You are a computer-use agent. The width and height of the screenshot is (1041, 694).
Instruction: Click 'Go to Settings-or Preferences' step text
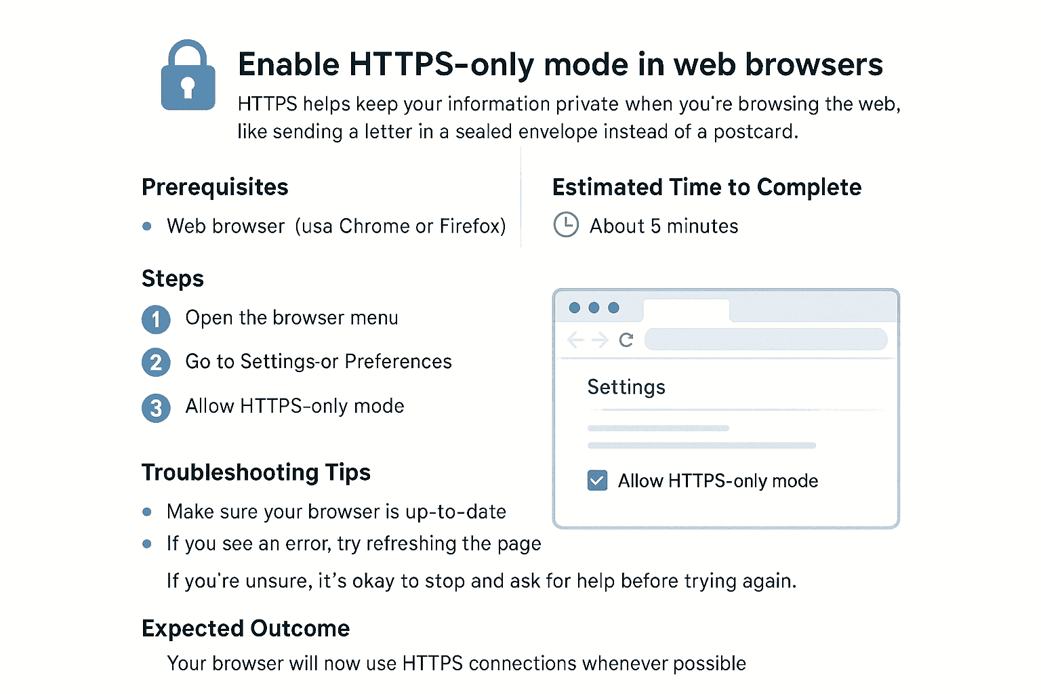tap(319, 361)
